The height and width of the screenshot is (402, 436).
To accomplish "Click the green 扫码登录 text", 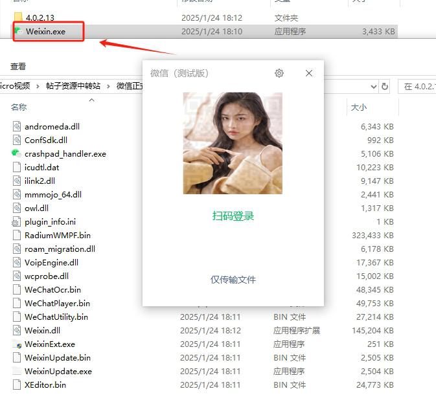I will [233, 216].
